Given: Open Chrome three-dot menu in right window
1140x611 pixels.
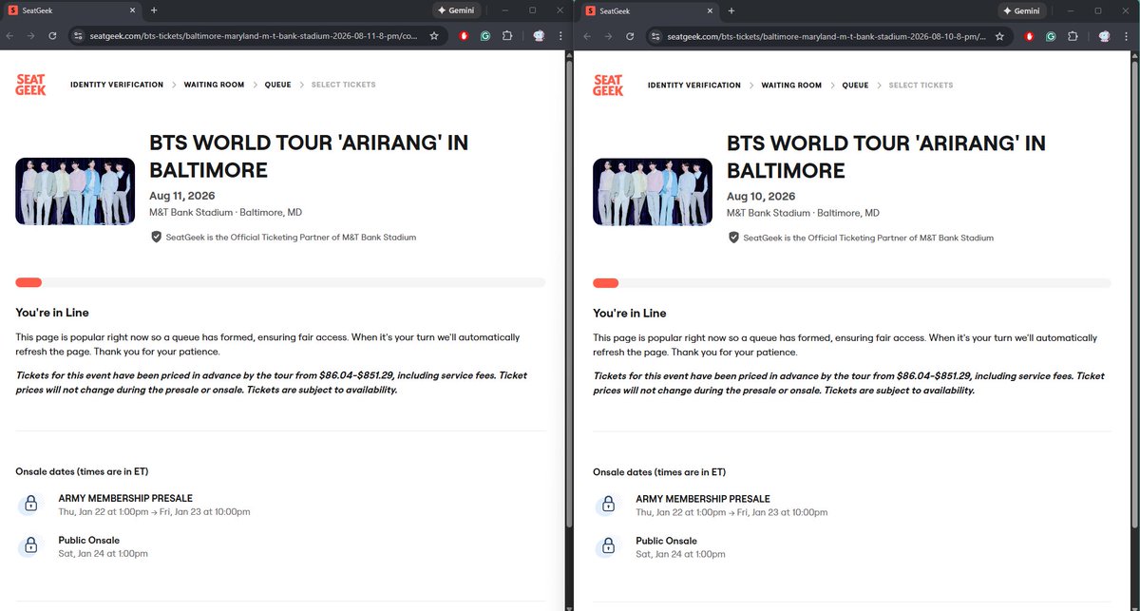Looking at the screenshot, I should pos(1126,36).
